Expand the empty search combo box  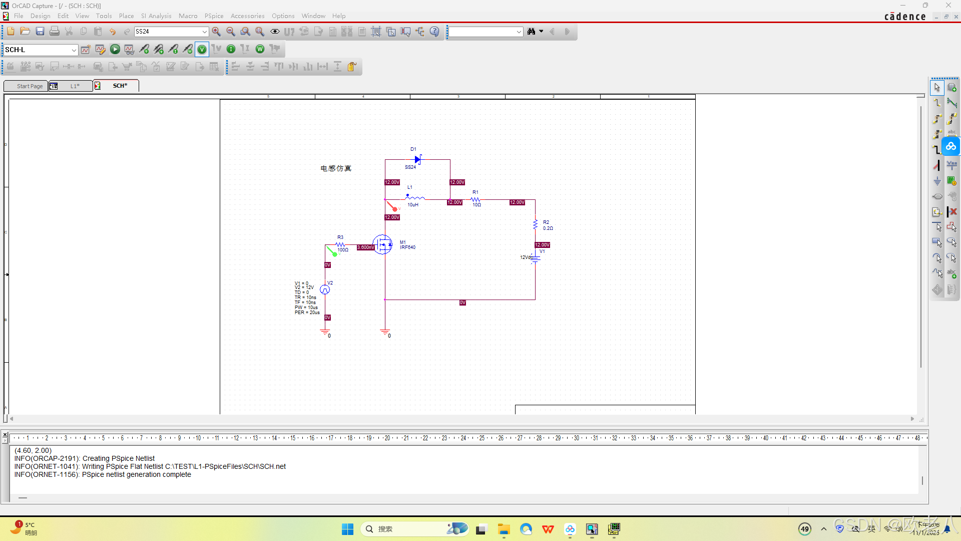tap(519, 32)
